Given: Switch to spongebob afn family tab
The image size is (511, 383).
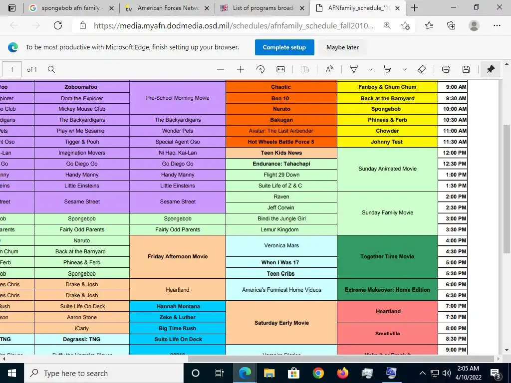Looking at the screenshot, I should 71,8.
